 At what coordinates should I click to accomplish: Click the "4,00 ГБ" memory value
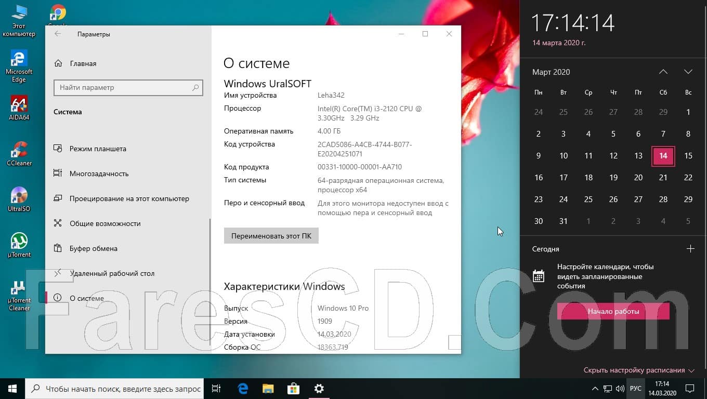[x=329, y=131]
